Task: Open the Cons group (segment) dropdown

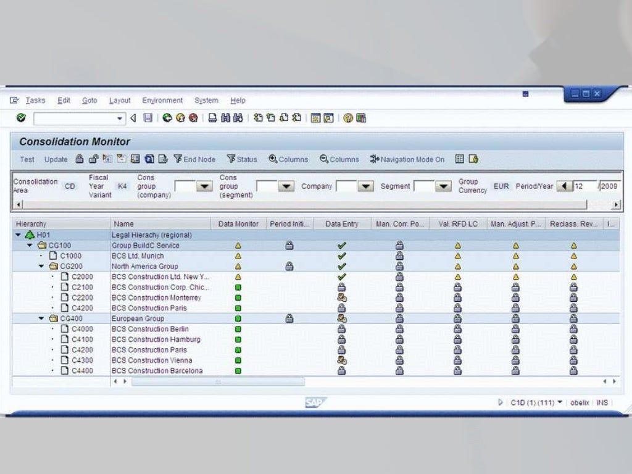Action: pyautogui.click(x=286, y=186)
